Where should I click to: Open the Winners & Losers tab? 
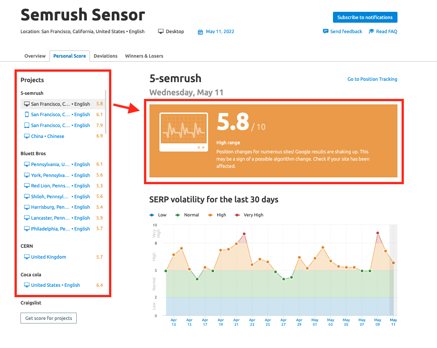pyautogui.click(x=144, y=56)
